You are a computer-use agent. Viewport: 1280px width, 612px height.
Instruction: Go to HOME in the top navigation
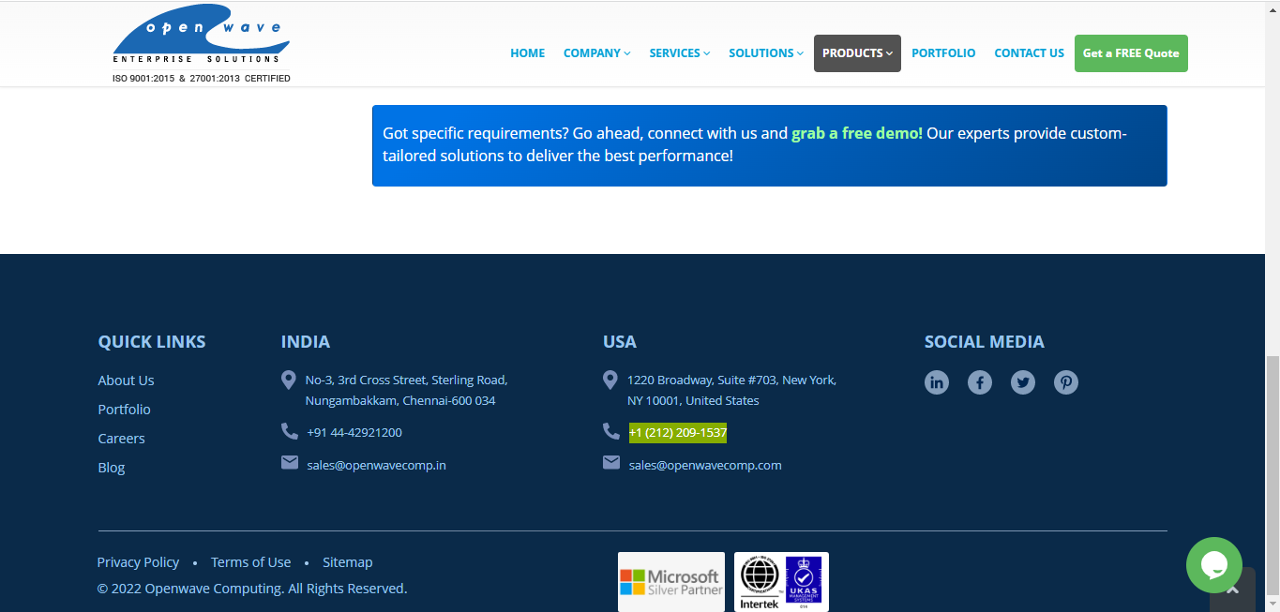527,52
